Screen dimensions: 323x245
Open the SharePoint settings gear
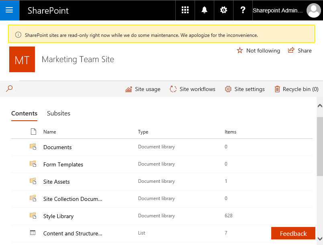(223, 10)
